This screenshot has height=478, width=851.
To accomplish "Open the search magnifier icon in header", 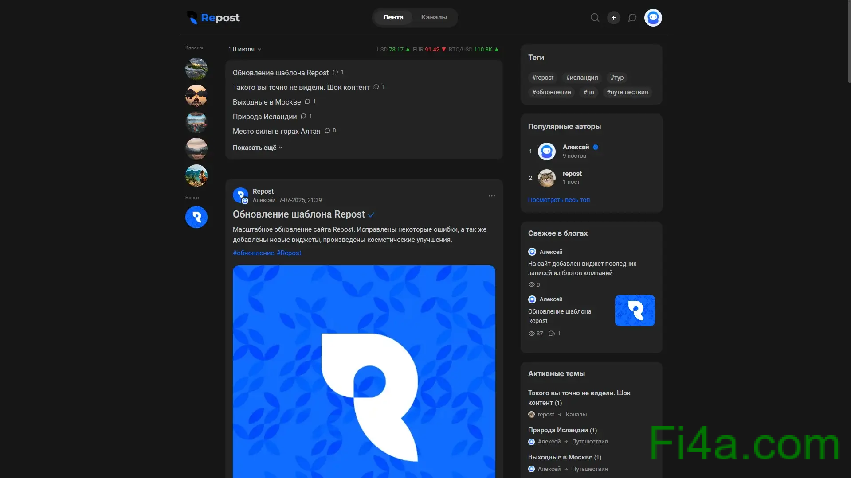I will [x=595, y=18].
